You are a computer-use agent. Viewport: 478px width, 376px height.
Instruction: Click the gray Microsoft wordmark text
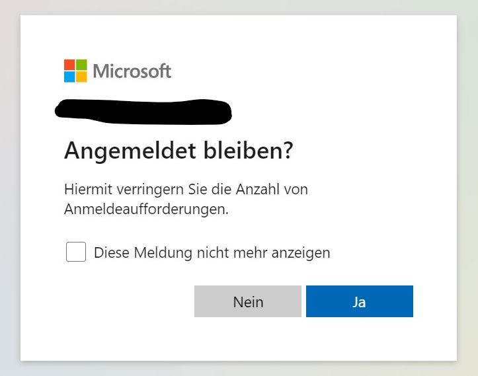coord(132,71)
